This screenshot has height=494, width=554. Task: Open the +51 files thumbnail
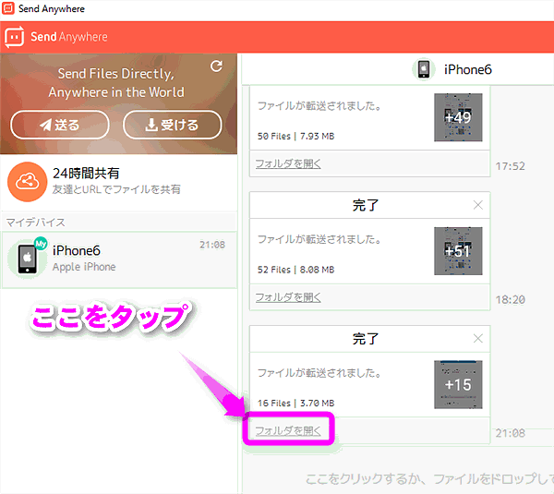point(458,250)
